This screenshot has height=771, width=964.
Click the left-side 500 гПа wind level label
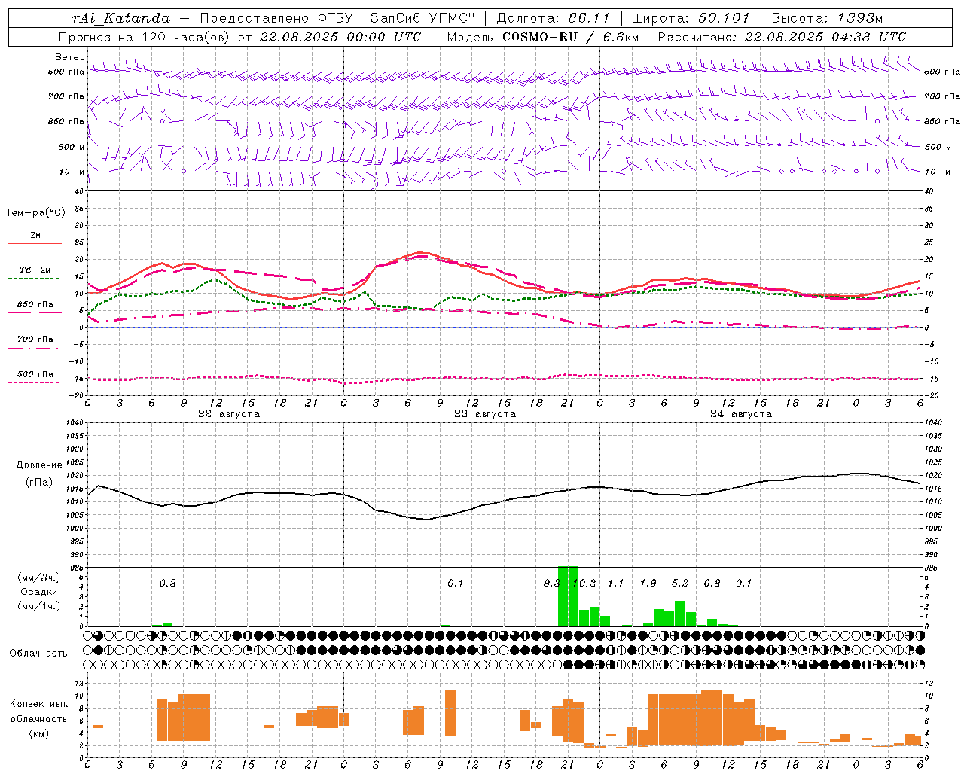coord(66,72)
